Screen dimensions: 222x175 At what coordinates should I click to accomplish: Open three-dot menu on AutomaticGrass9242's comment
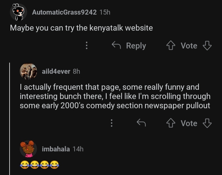(x=87, y=46)
